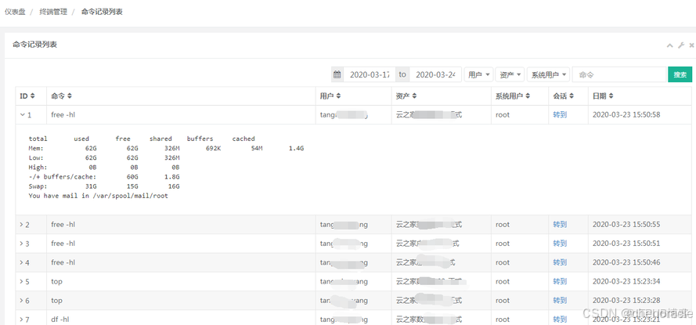This screenshot has width=696, height=325.
Task: Sort by the 系统用户 column header
Action: click(513, 96)
